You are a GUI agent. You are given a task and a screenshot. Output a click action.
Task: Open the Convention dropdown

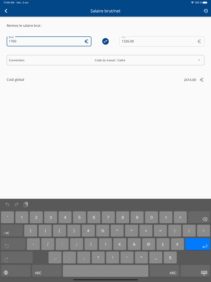click(105, 60)
